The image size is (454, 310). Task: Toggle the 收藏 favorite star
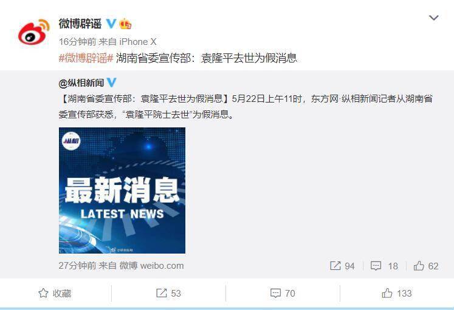[x=55, y=294]
